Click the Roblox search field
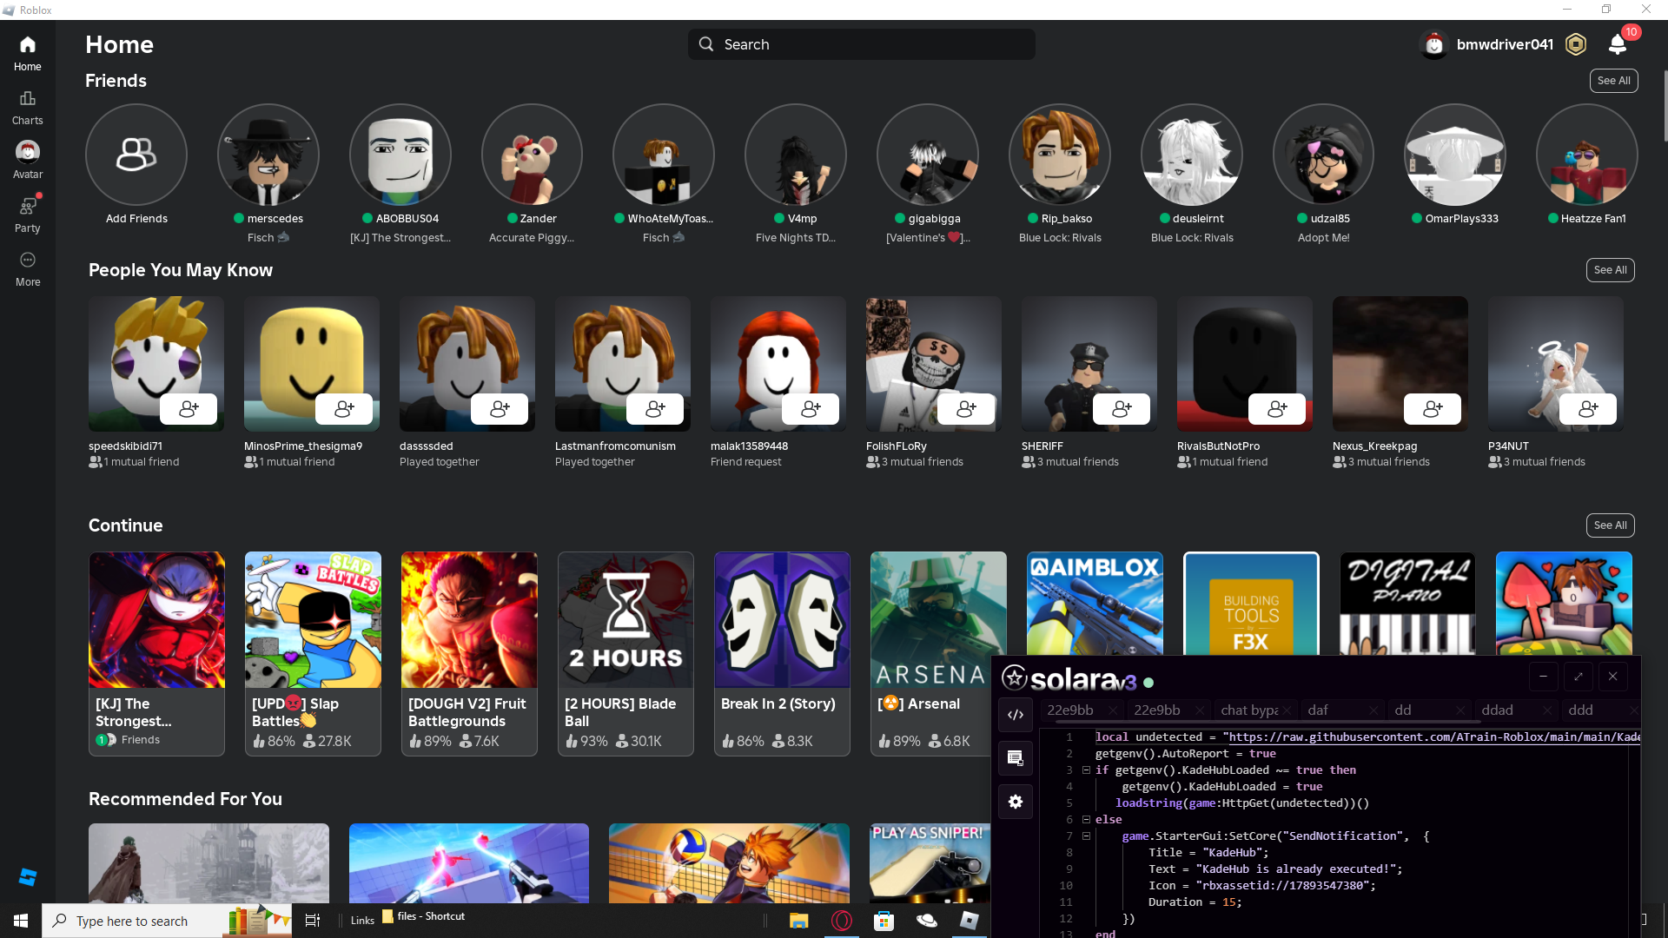This screenshot has height=938, width=1668. (861, 44)
